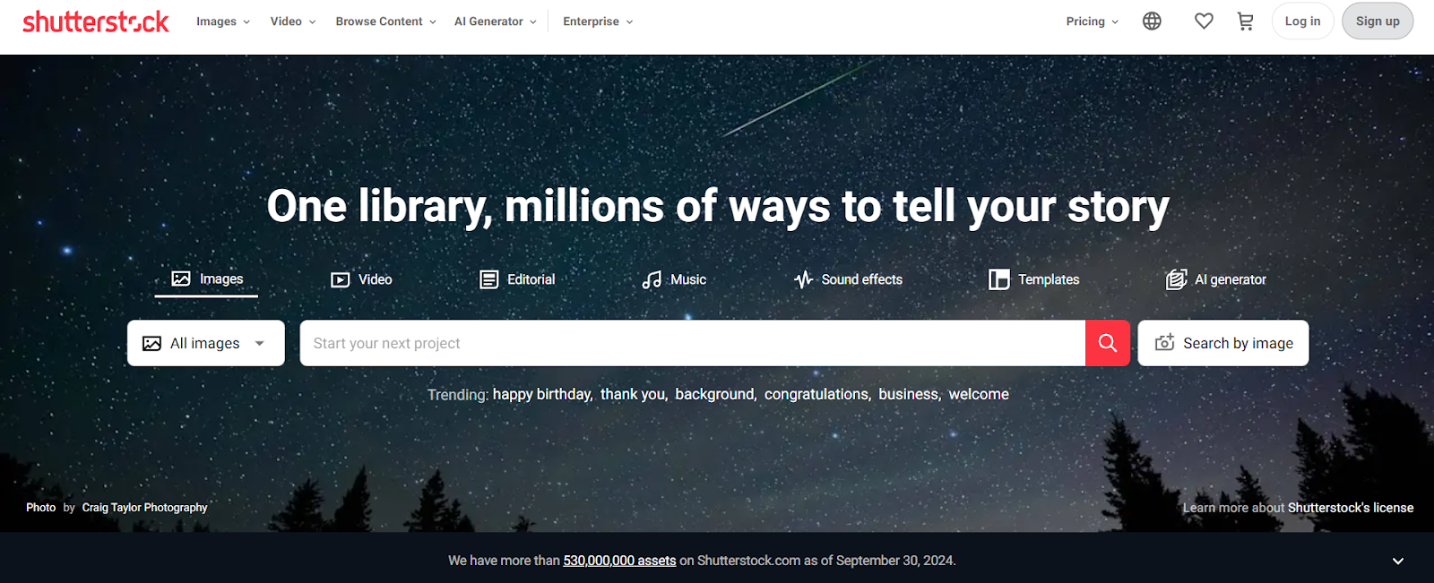Choose the AI generator category
1434x583 pixels.
pyautogui.click(x=1216, y=279)
